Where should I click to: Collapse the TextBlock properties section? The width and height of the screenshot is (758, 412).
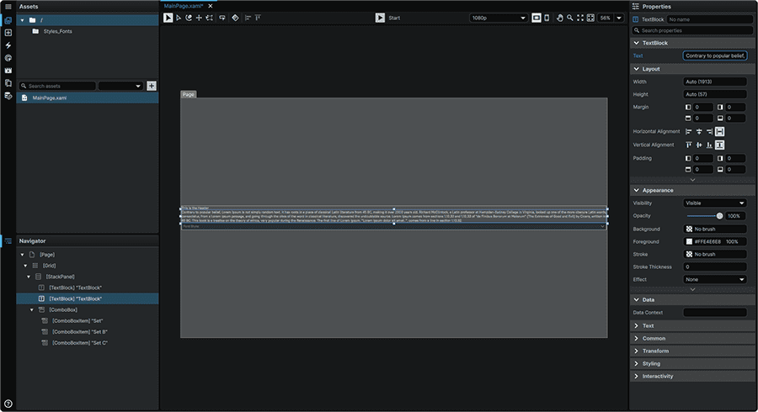(637, 43)
